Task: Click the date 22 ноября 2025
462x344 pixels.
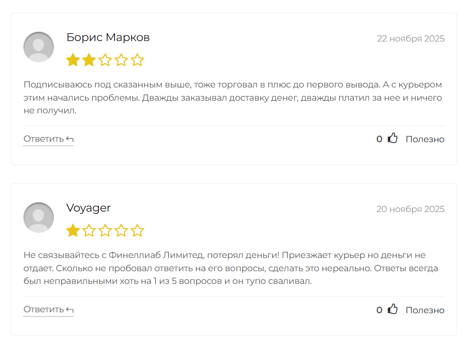Action: [411, 38]
